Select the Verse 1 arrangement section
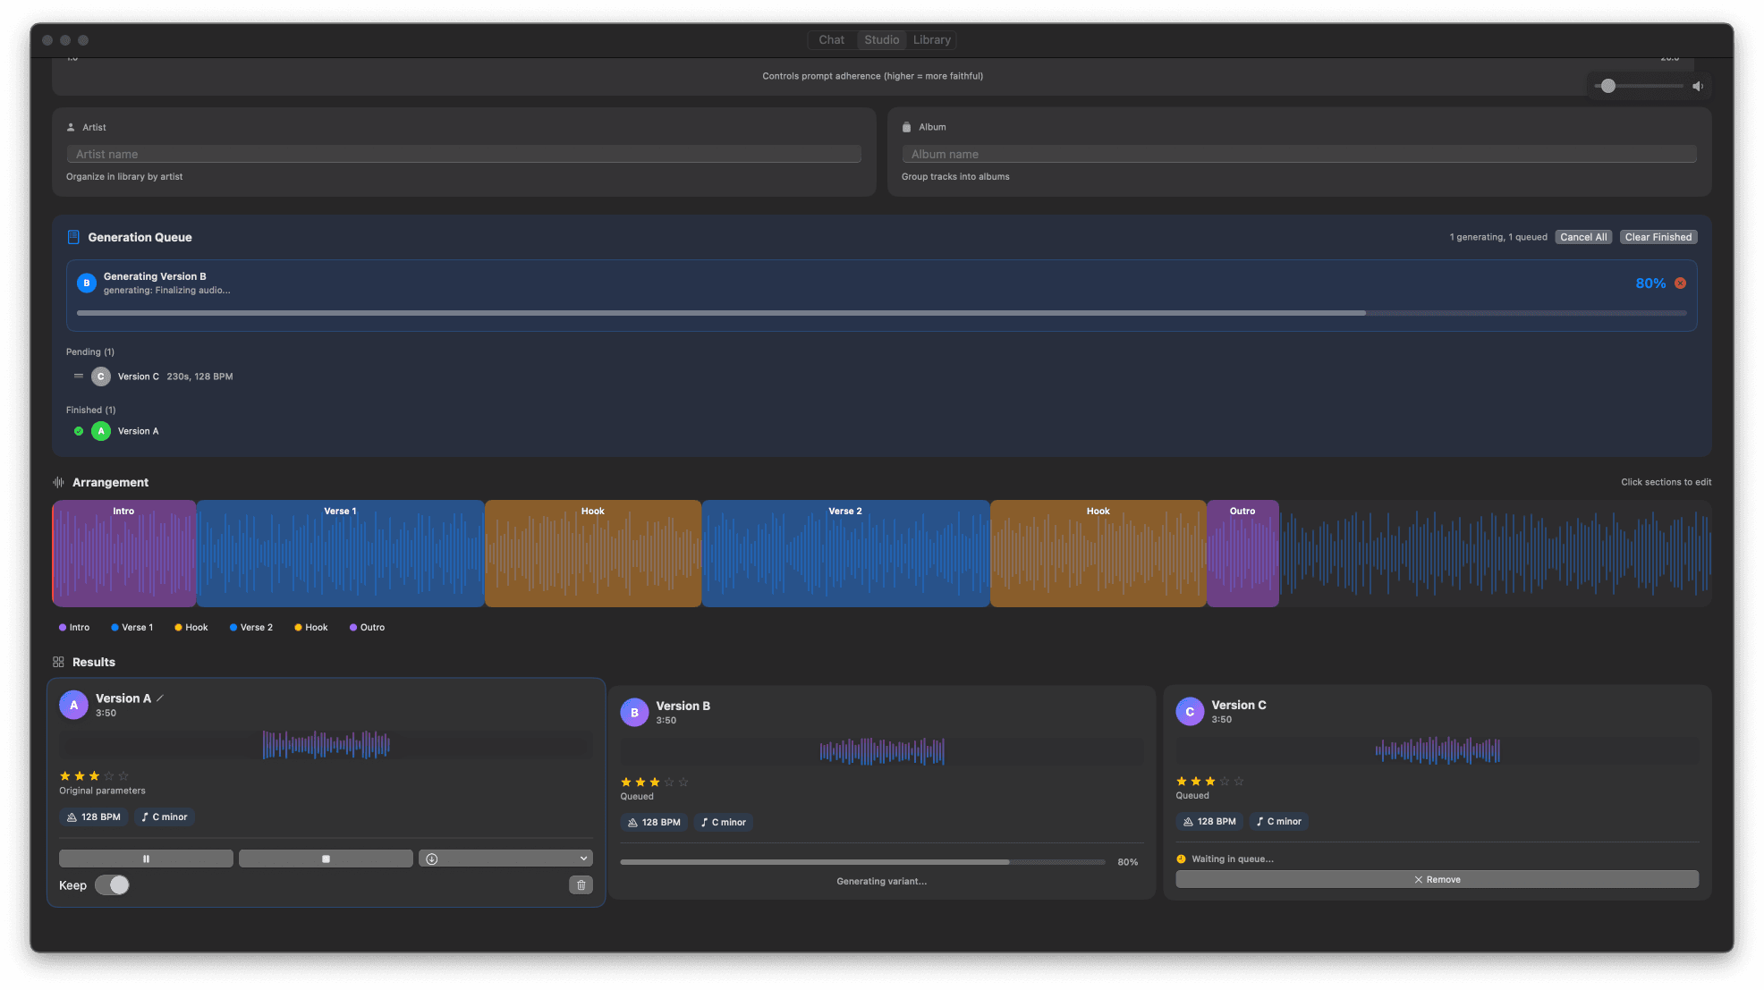Viewport: 1764px width, 990px height. 340,554
